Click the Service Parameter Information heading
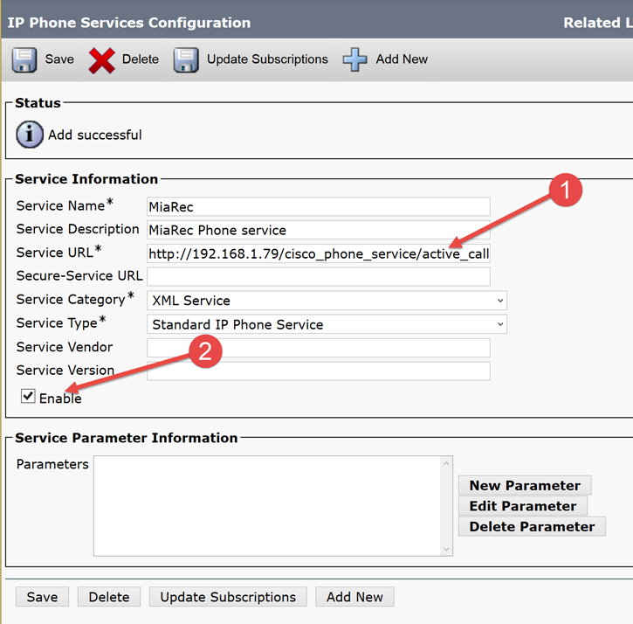Image resolution: width=633 pixels, height=624 pixels. 127,438
